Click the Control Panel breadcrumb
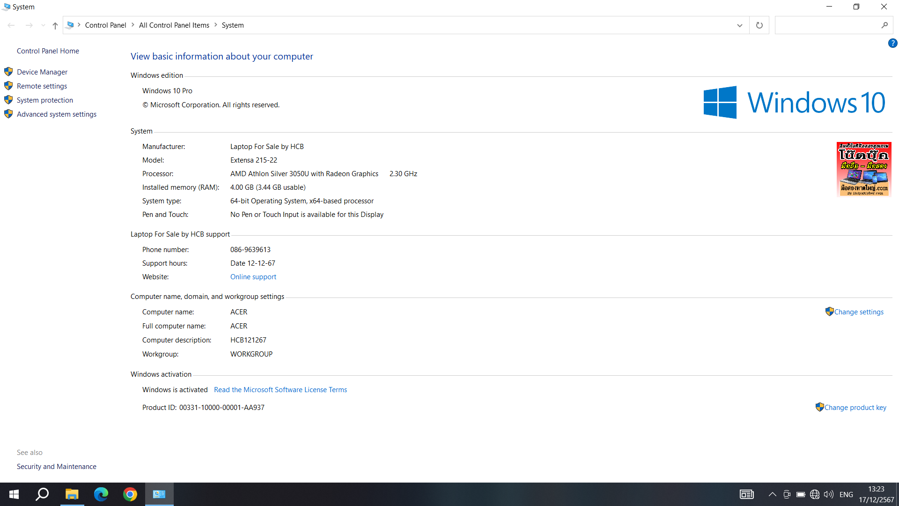This screenshot has height=506, width=899. pyautogui.click(x=105, y=25)
